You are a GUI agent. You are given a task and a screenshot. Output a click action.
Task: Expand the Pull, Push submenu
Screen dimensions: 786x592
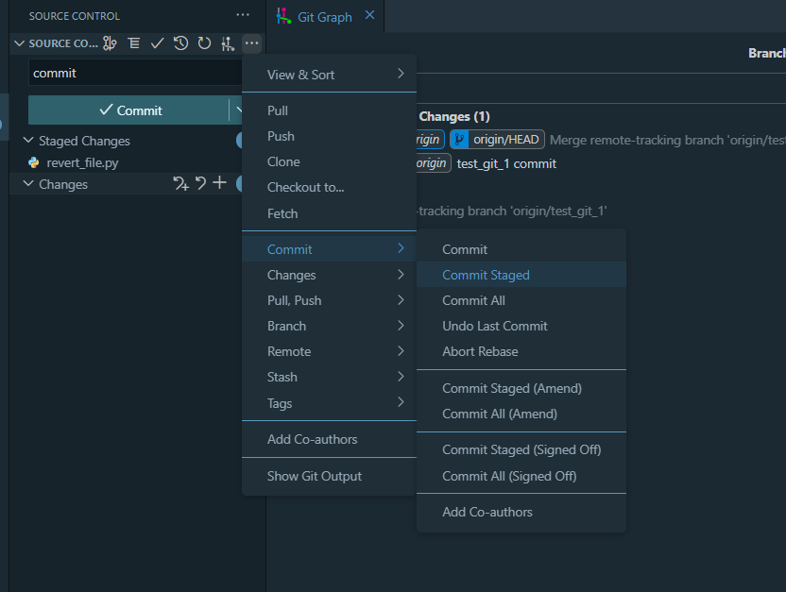[401, 300]
